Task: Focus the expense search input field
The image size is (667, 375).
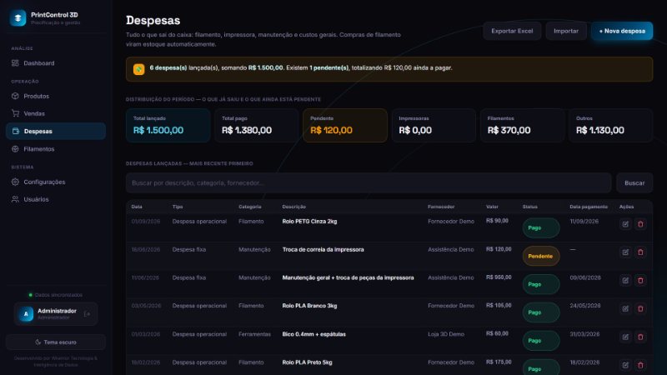Action: pyautogui.click(x=369, y=182)
